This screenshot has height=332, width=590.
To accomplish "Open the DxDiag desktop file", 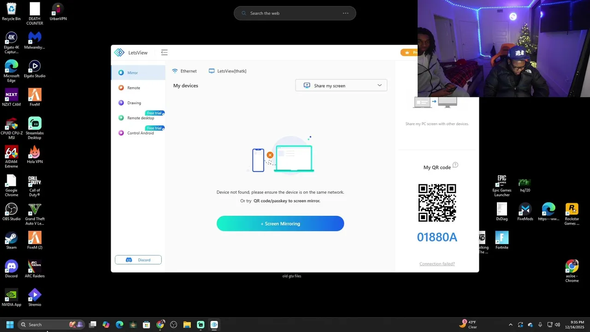I will (502, 212).
